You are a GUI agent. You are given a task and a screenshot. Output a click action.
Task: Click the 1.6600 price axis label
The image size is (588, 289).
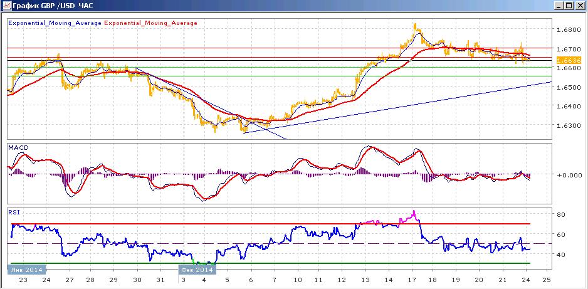[569, 68]
